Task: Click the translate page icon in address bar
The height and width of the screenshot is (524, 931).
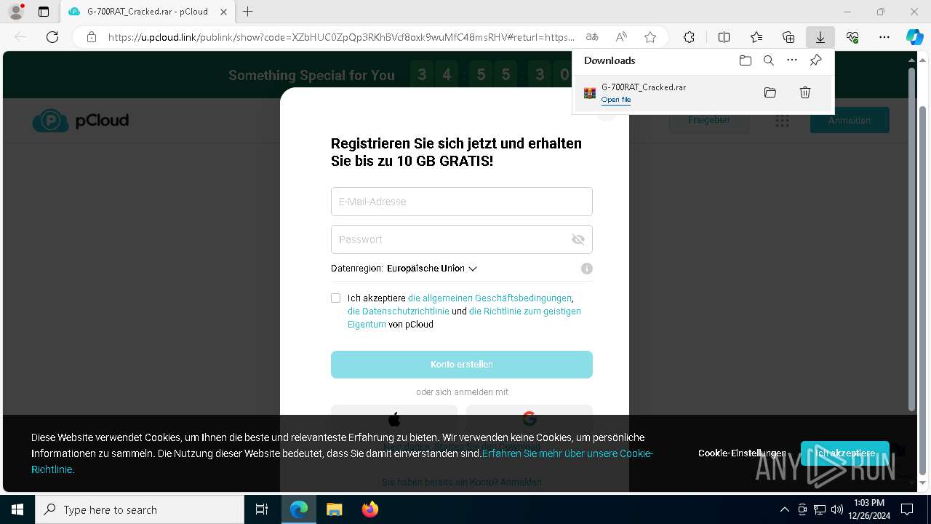Action: pos(592,37)
